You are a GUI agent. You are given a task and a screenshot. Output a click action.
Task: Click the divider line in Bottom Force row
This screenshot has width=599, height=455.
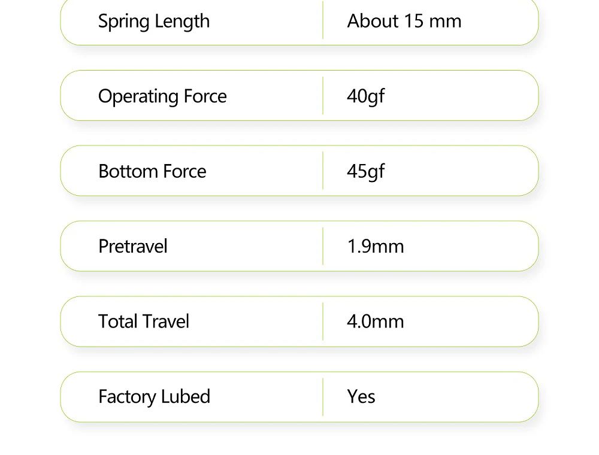pyautogui.click(x=323, y=171)
